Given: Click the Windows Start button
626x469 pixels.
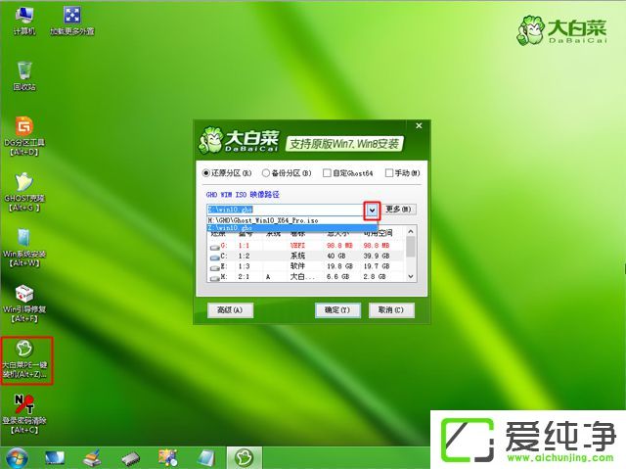Looking at the screenshot, I should point(17,456).
